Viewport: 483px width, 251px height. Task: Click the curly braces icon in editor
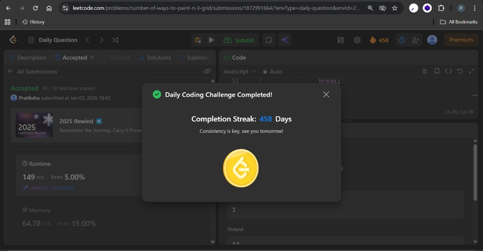click(449, 71)
